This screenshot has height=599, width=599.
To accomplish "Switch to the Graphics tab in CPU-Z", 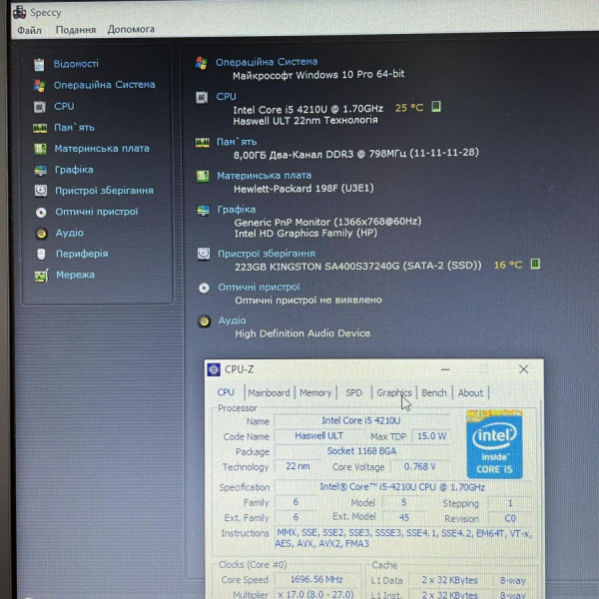I will point(394,392).
